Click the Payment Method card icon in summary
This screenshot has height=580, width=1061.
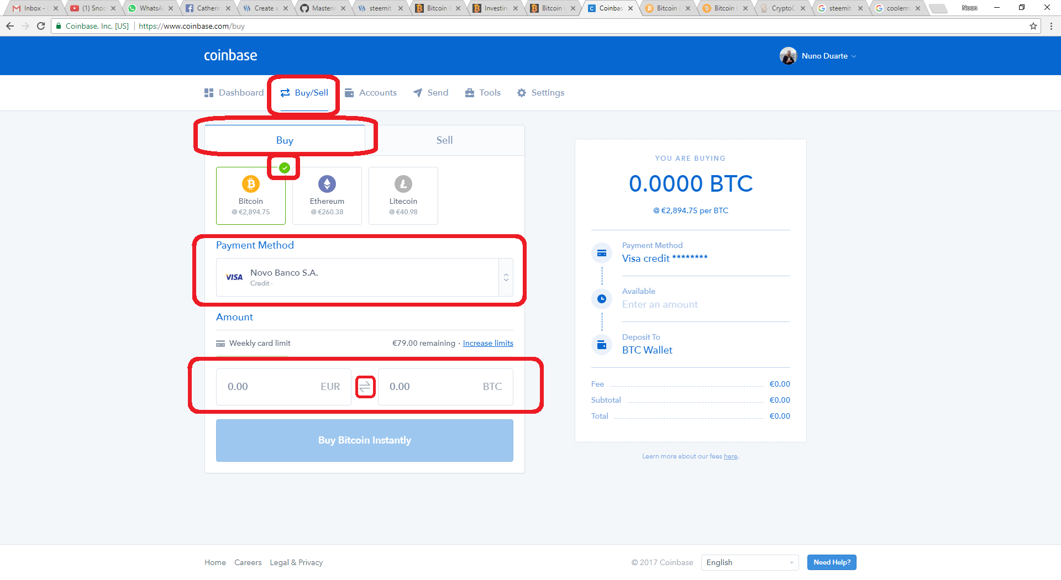coord(602,253)
